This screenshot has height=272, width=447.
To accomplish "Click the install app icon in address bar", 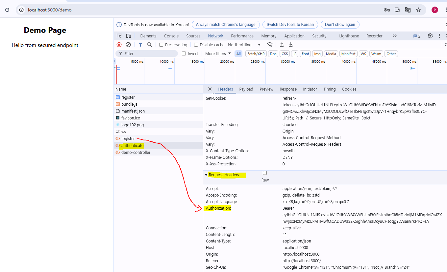I will point(397,10).
